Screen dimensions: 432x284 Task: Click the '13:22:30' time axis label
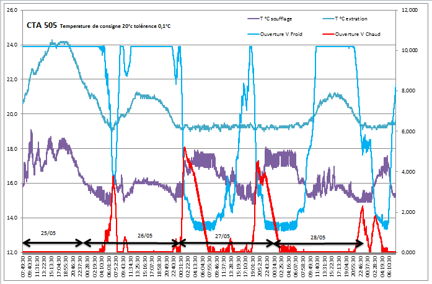pos(45,267)
